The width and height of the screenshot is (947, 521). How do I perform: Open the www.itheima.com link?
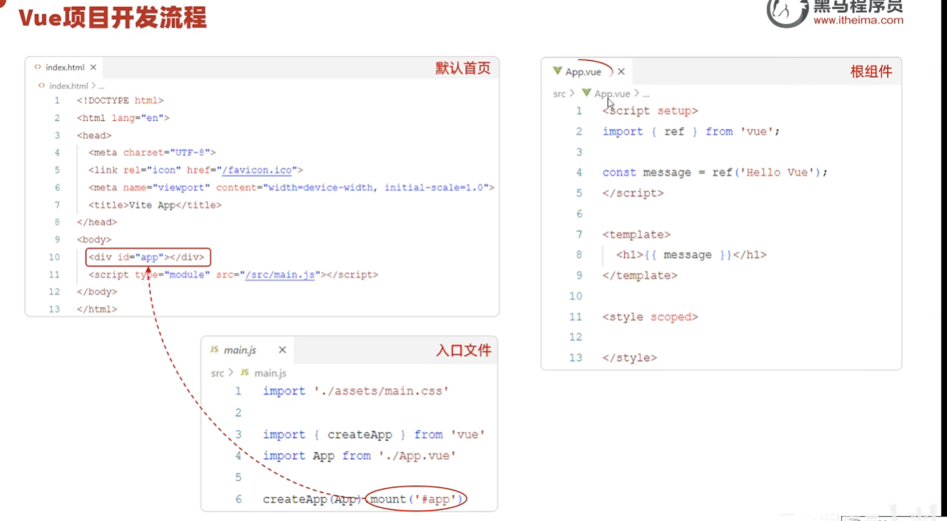pyautogui.click(x=858, y=21)
